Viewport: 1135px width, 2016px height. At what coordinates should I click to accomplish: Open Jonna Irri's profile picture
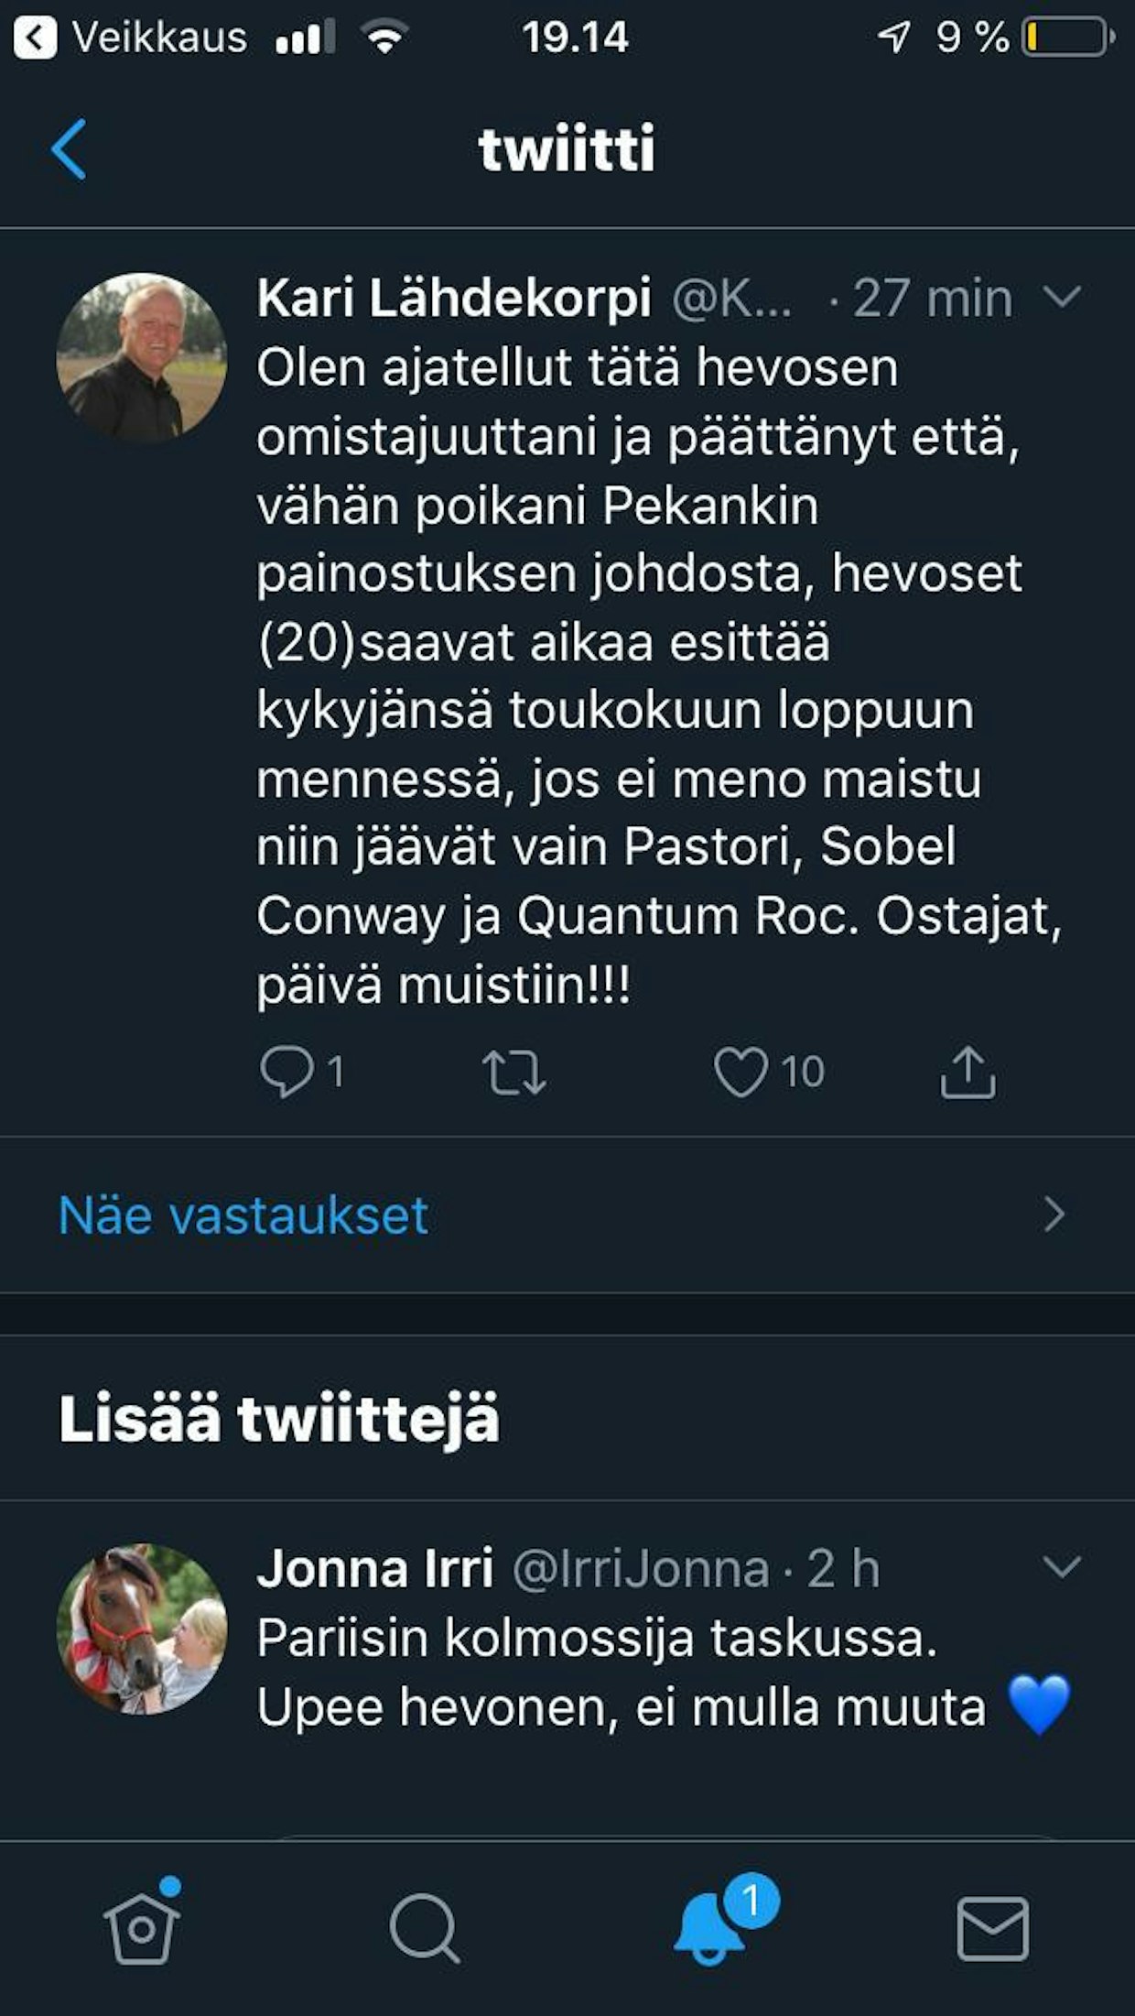141,1629
